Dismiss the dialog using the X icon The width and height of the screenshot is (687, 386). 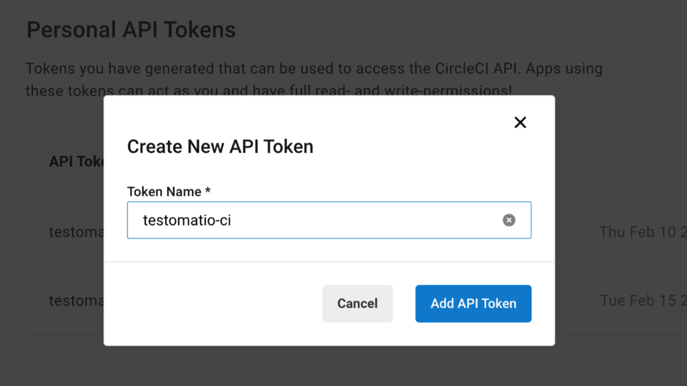pyautogui.click(x=520, y=122)
